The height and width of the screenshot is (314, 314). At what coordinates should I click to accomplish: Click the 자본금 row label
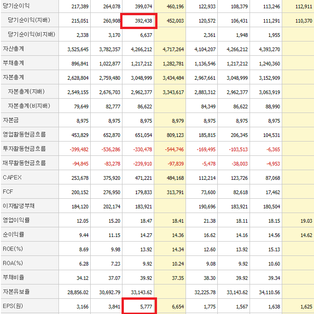(x=11, y=120)
